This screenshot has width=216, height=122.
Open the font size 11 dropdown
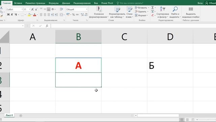30,9
